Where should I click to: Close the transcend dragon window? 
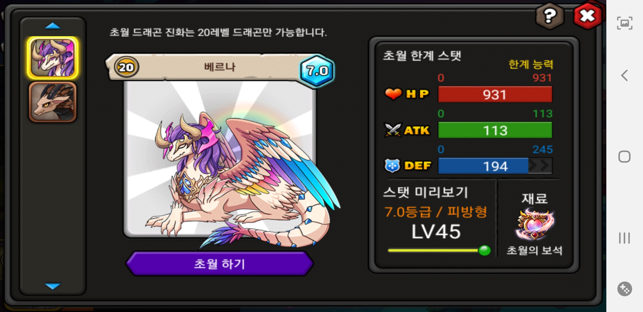587,16
